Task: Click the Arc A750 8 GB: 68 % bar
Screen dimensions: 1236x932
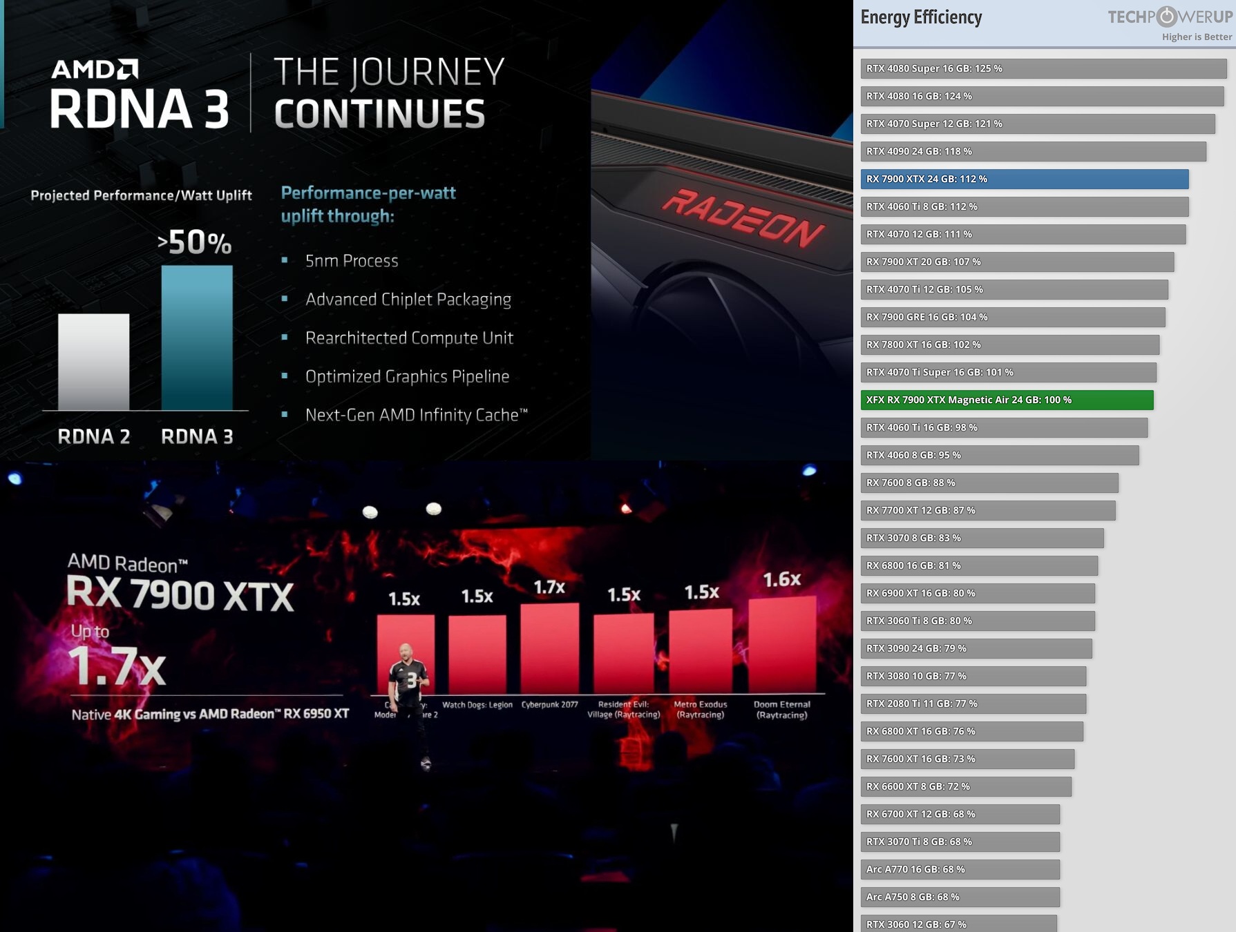Action: pyautogui.click(x=960, y=897)
